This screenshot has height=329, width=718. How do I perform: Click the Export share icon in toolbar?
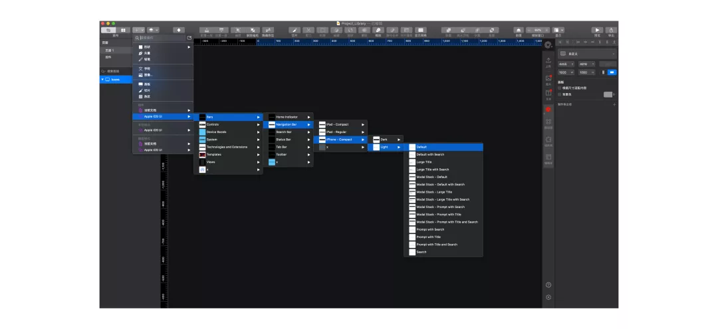[611, 30]
